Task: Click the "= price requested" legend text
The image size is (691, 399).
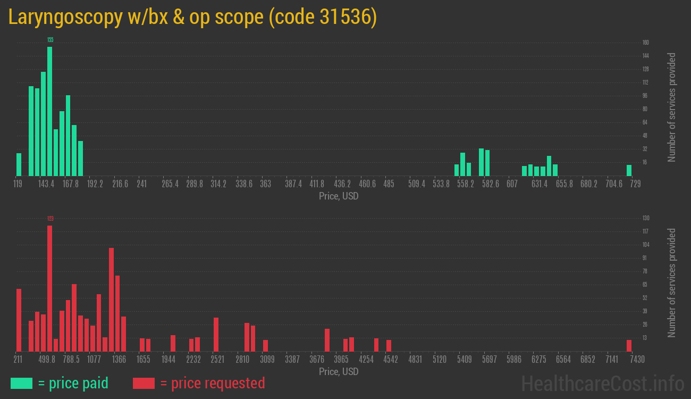Action: click(212, 383)
